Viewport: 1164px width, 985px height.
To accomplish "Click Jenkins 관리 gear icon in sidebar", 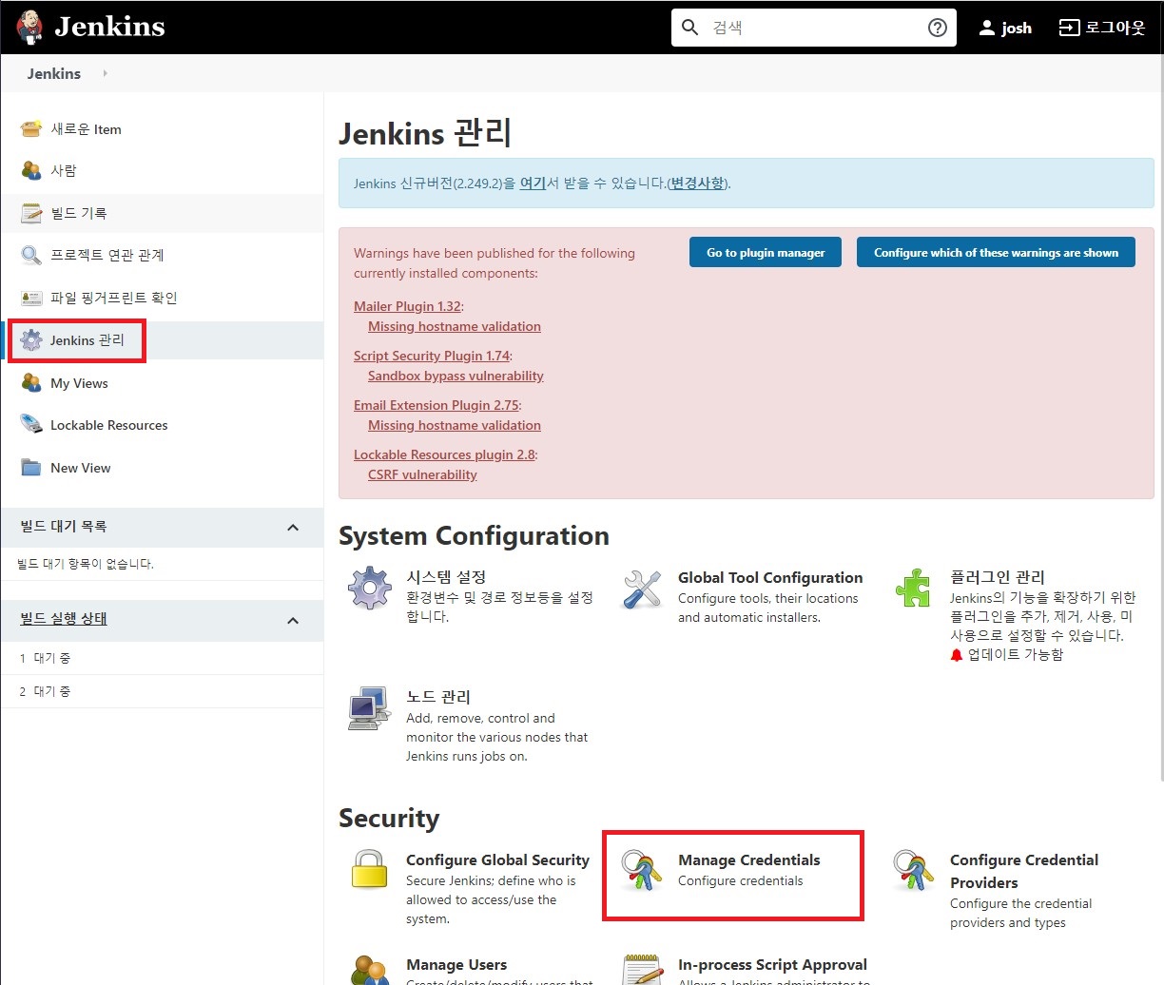I will click(31, 340).
